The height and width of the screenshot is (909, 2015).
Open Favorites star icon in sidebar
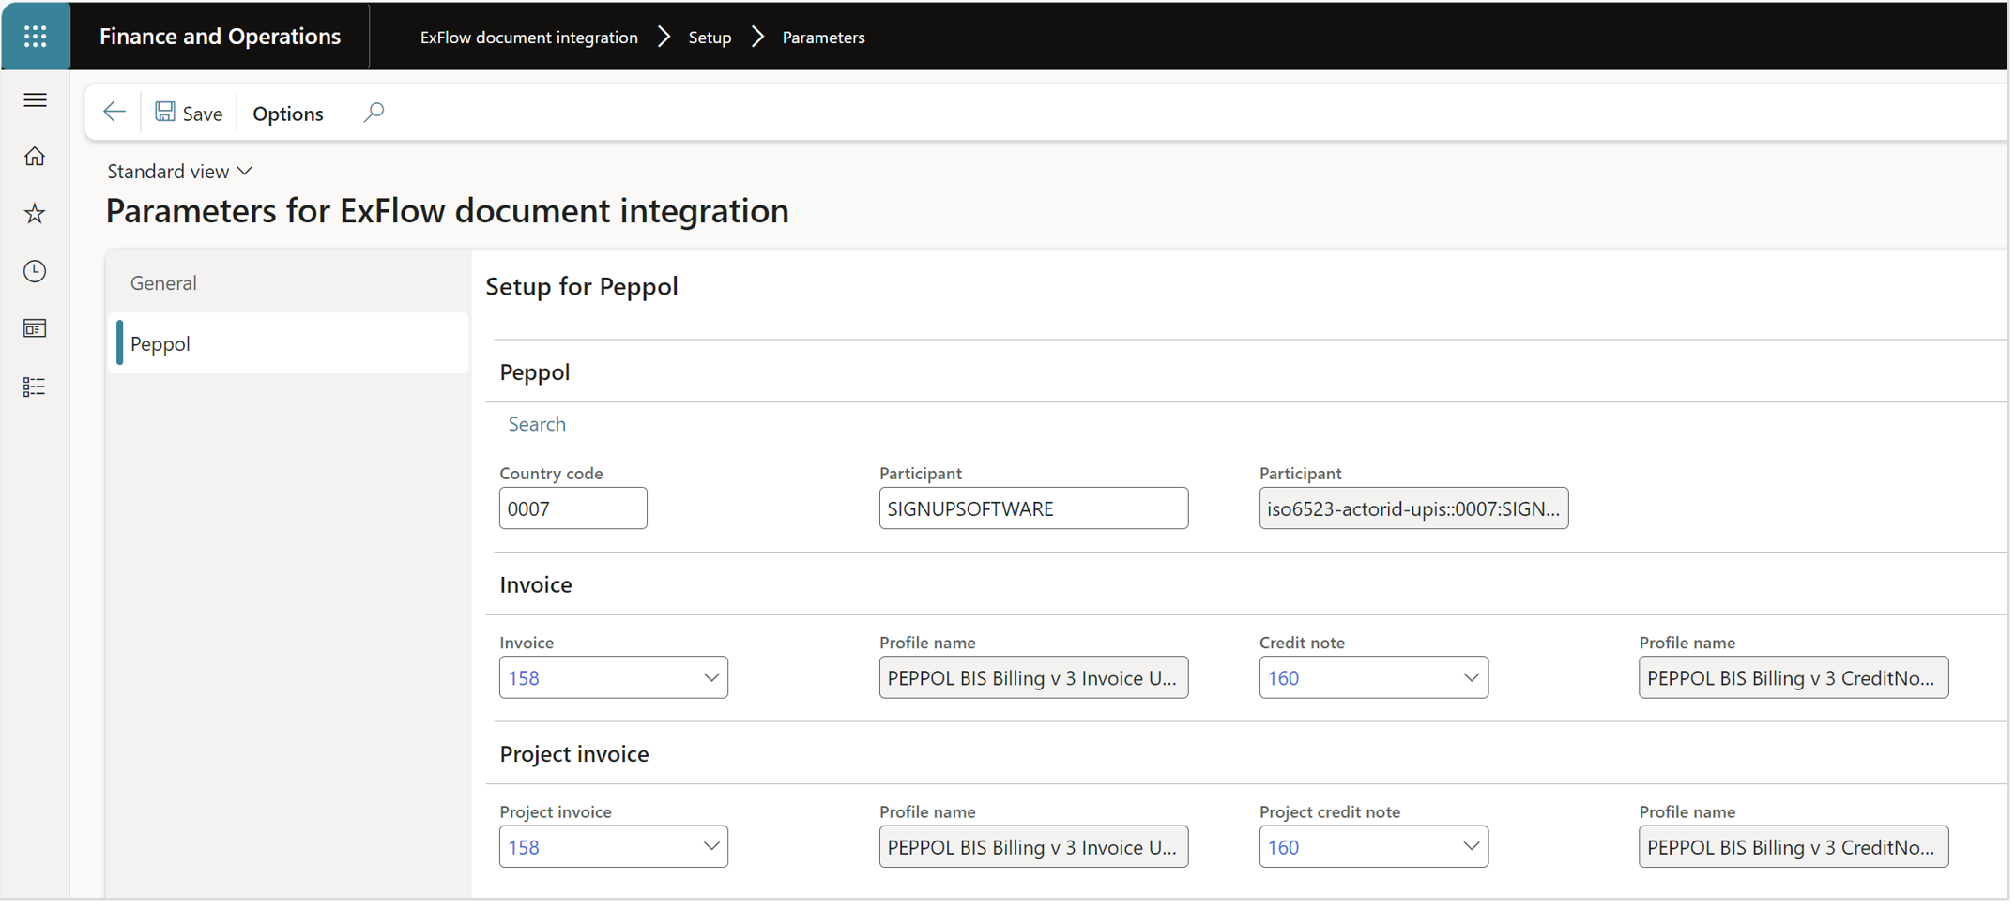[x=35, y=214]
